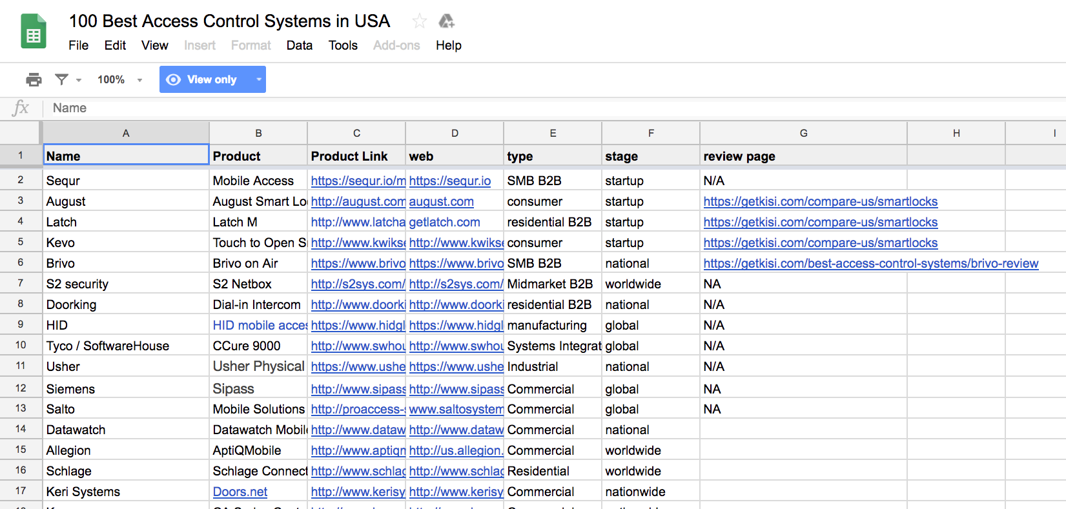This screenshot has height=509, width=1066.
Task: Open HID mobile access link
Action: pyautogui.click(x=260, y=325)
